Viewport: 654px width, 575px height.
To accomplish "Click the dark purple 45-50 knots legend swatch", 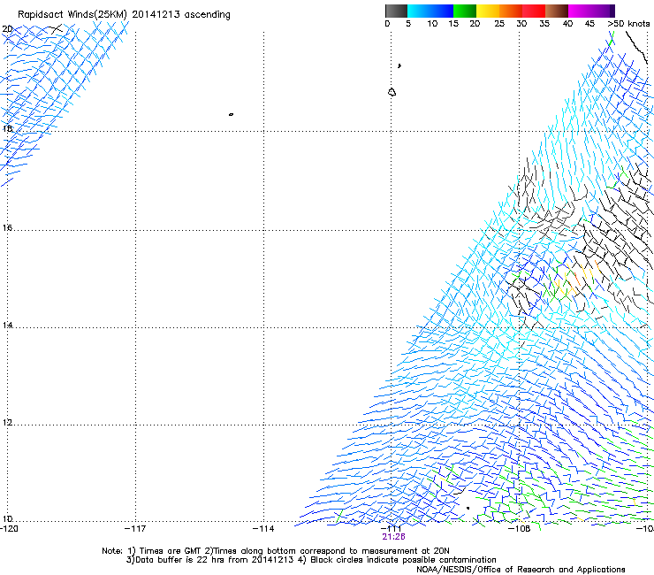I will [x=603, y=11].
